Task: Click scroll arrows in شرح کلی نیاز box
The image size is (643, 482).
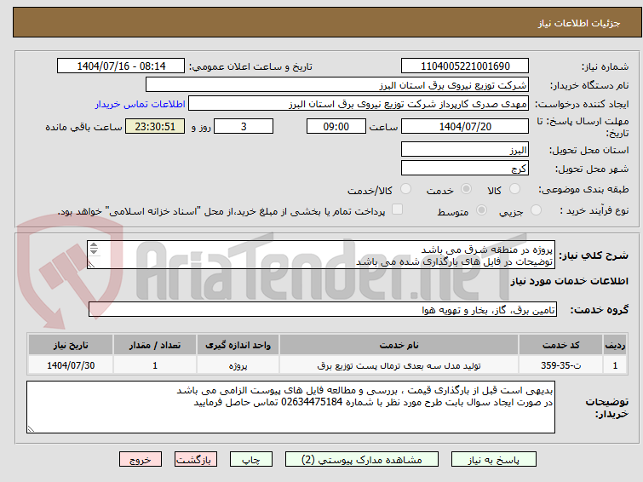Action: 94,248
